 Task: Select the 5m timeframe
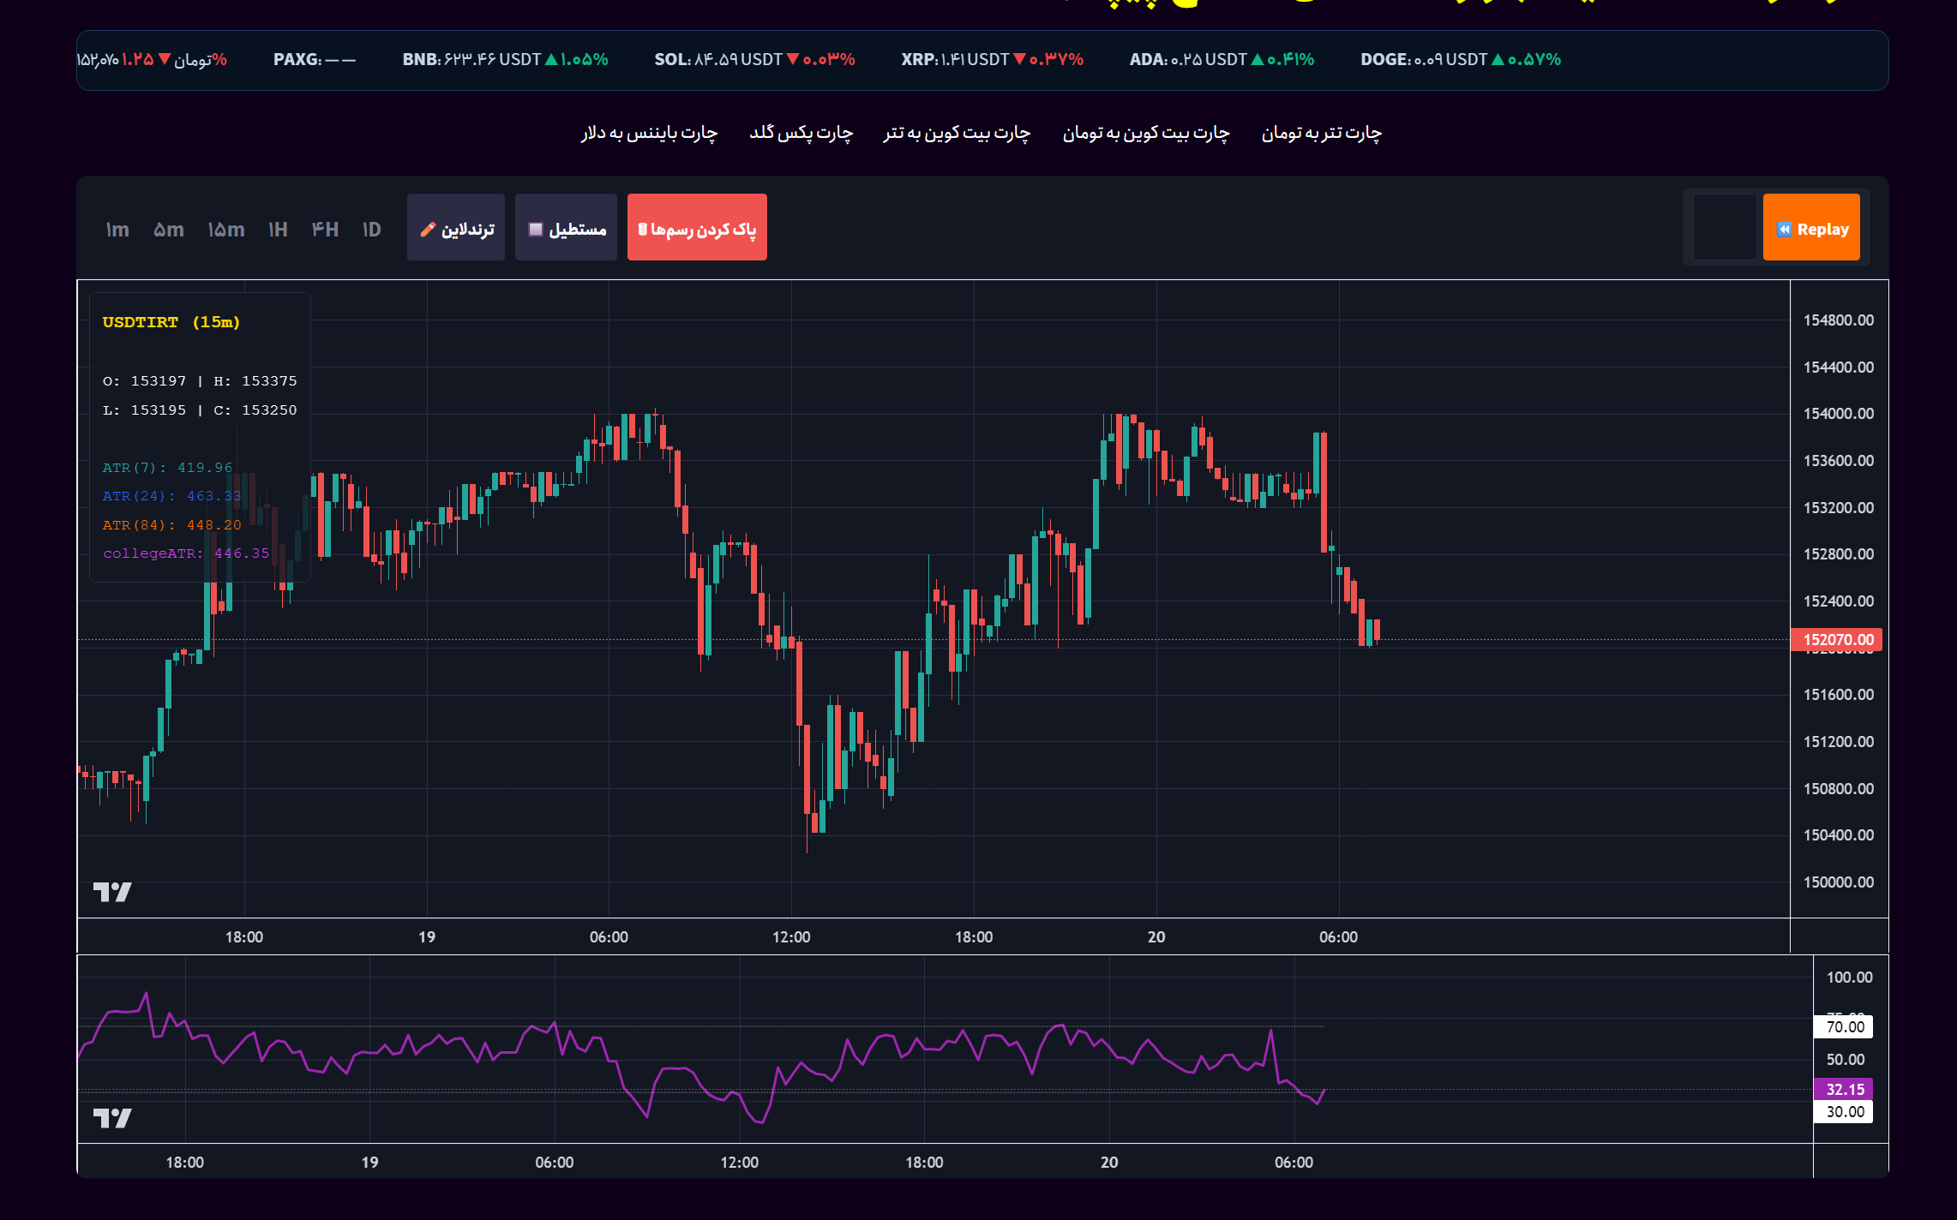(x=169, y=230)
